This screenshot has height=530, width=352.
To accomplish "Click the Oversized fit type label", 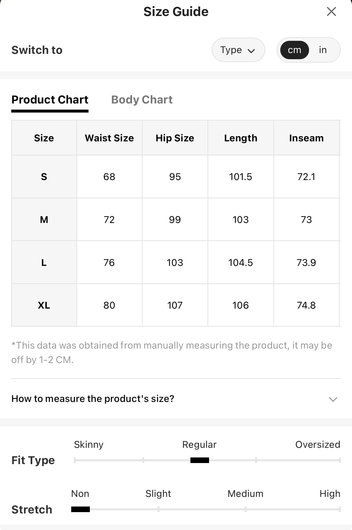I will 318,445.
